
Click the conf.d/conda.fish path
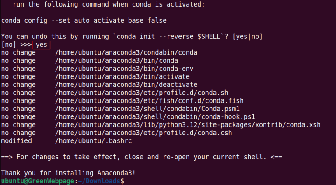tap(147, 100)
